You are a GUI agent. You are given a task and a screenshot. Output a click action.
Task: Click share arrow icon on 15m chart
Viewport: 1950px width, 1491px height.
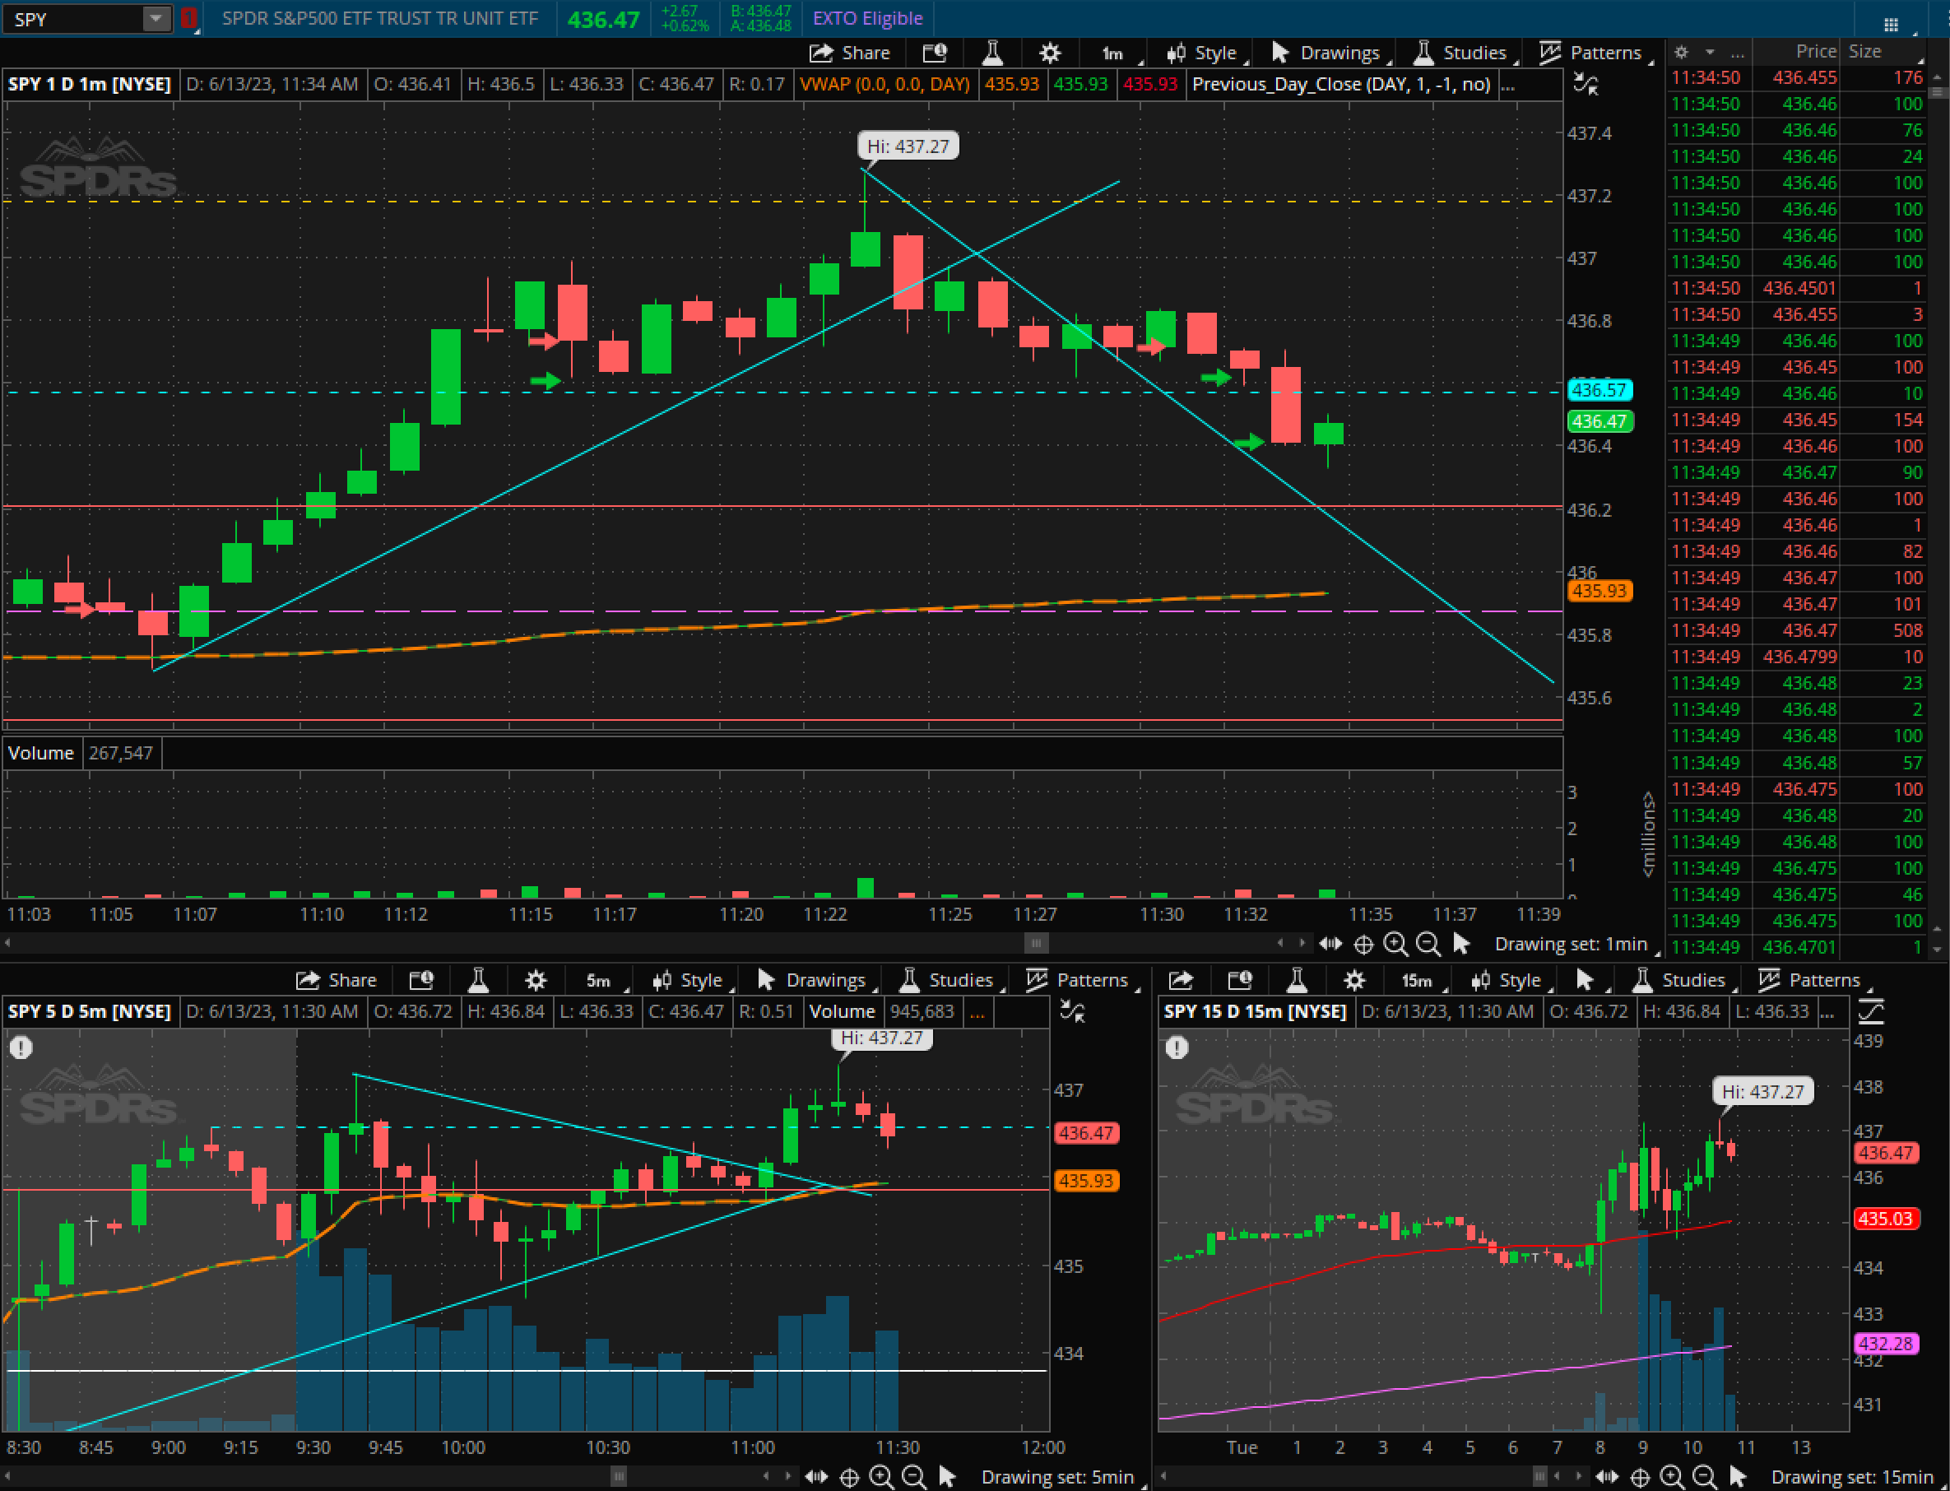coord(1181,980)
